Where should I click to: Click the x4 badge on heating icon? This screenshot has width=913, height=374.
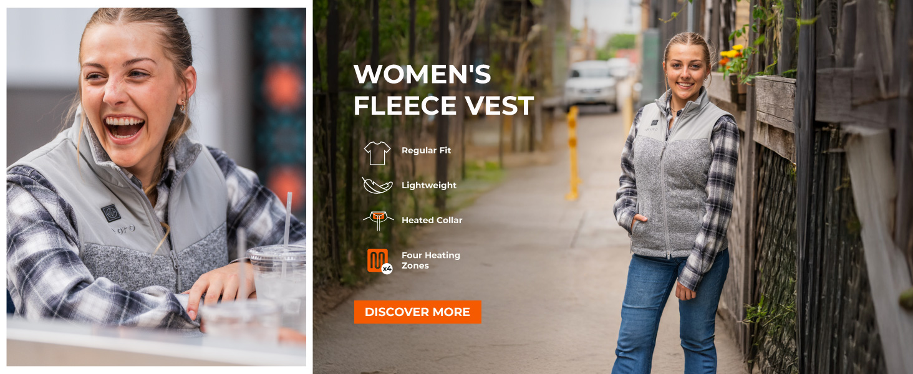pyautogui.click(x=387, y=269)
